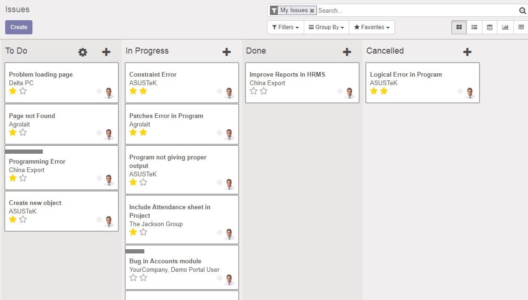Viewport: 528px width, 300px height.
Task: Change kanban state dot on Constraint Error
Action: [220, 91]
